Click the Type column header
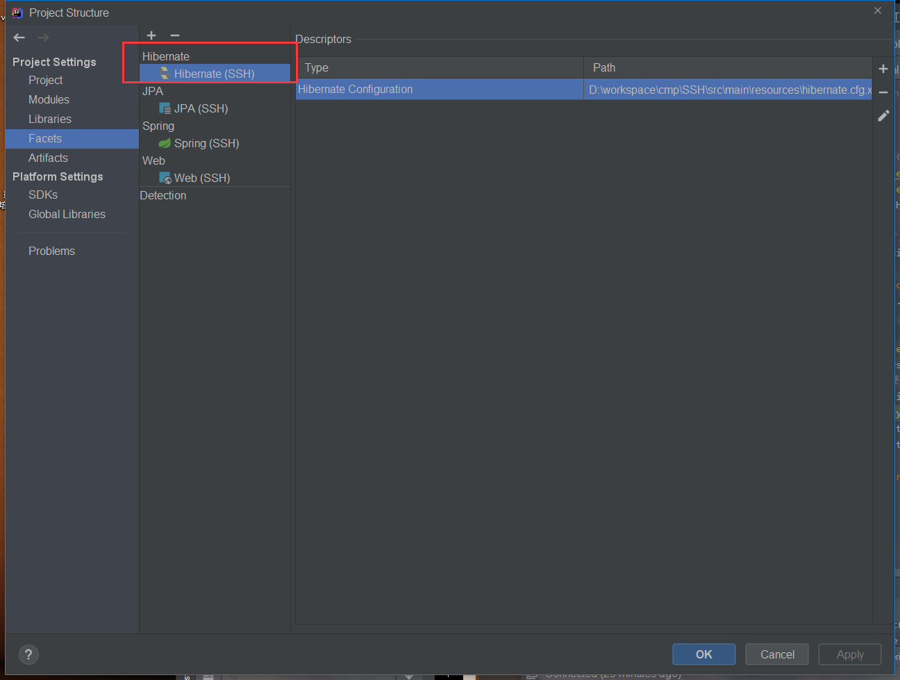 pyautogui.click(x=440, y=67)
